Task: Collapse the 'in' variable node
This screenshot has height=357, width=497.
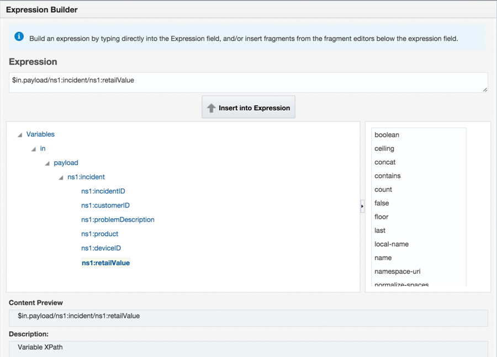Action: [34, 149]
